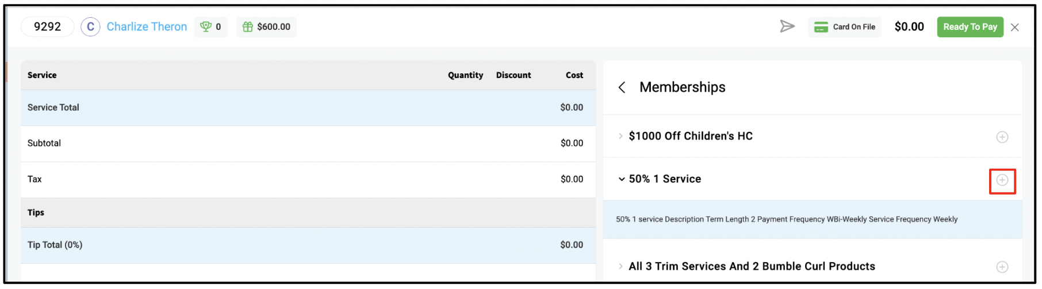
Task: Add the $1000 Off Children's HC membership
Action: click(x=1002, y=136)
